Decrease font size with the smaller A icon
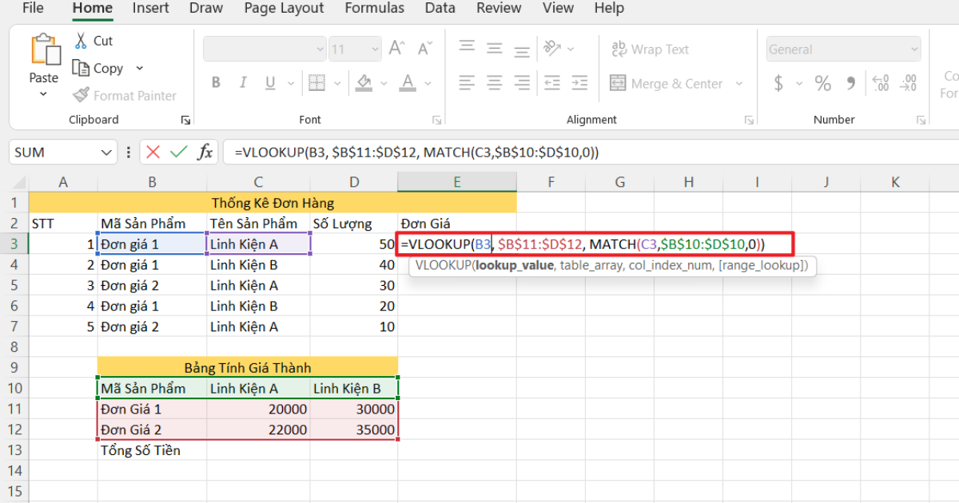 424,50
